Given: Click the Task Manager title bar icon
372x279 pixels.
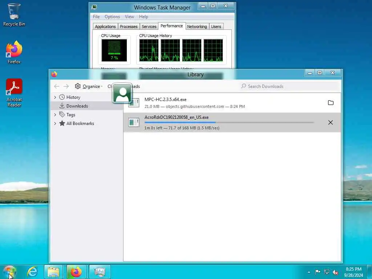Looking at the screenshot, I should tap(94, 7).
